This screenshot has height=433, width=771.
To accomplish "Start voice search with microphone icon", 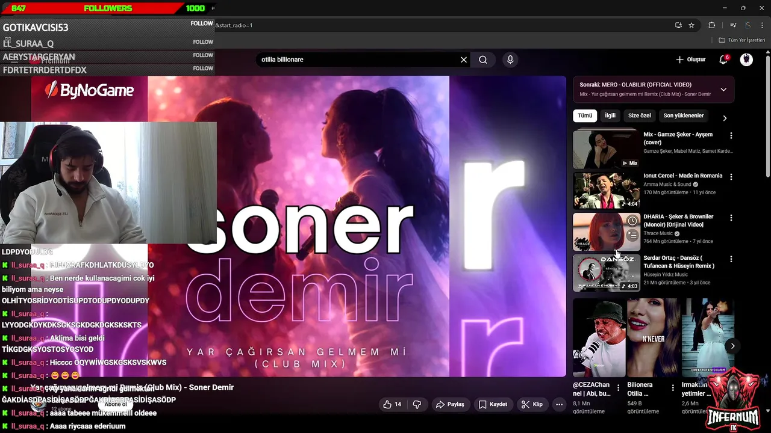I will pos(510,60).
